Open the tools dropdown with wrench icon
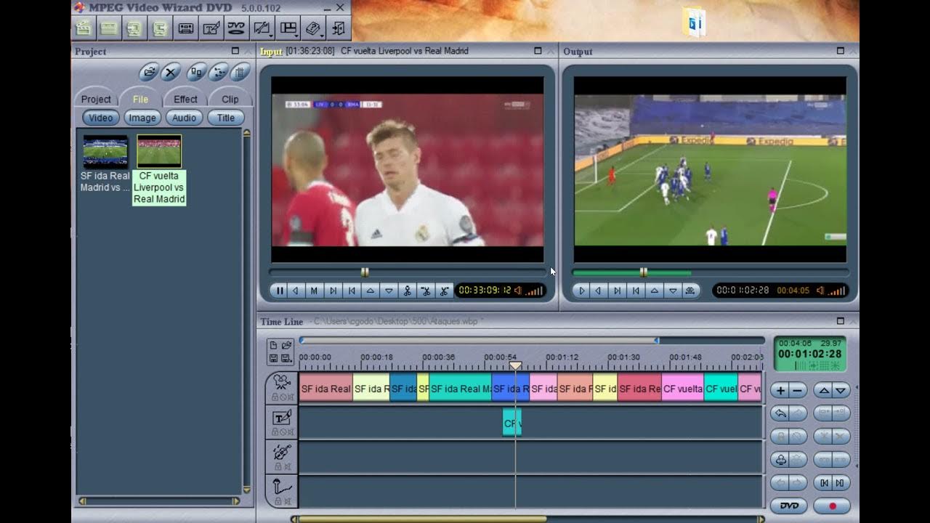Viewport: 930px width, 523px height. click(262, 28)
